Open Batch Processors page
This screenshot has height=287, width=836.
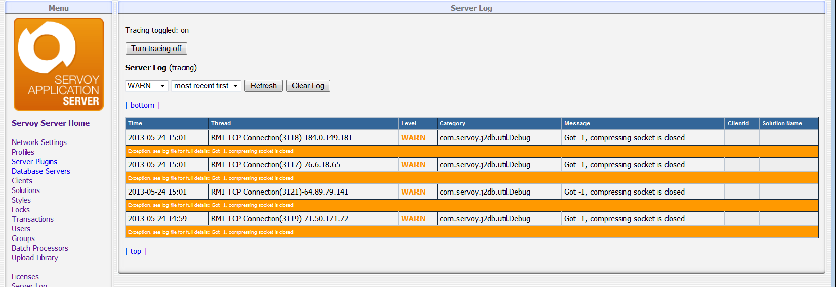coord(40,248)
